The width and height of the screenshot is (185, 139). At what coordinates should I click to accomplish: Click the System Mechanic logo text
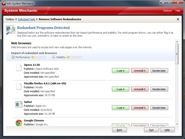21,10
